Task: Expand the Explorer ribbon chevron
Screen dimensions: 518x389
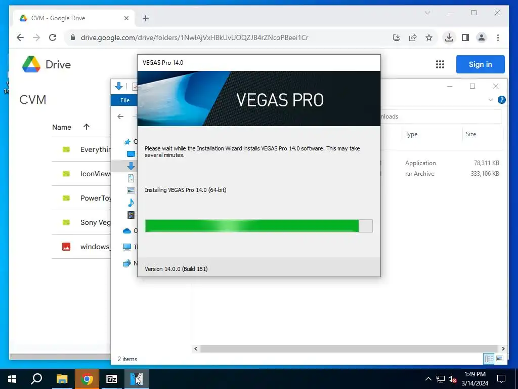Action: coord(491,100)
